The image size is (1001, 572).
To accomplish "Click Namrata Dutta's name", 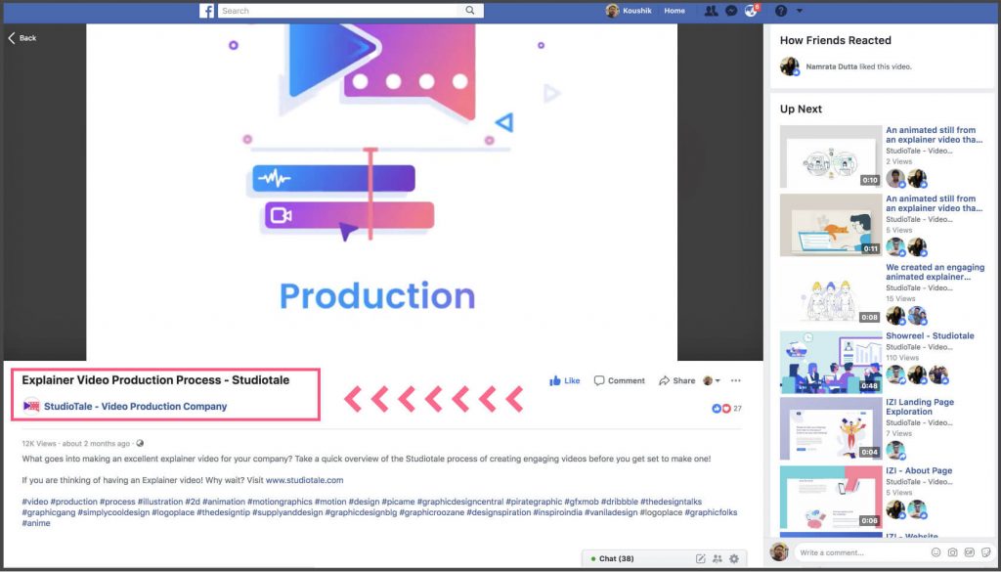I will 832,66.
